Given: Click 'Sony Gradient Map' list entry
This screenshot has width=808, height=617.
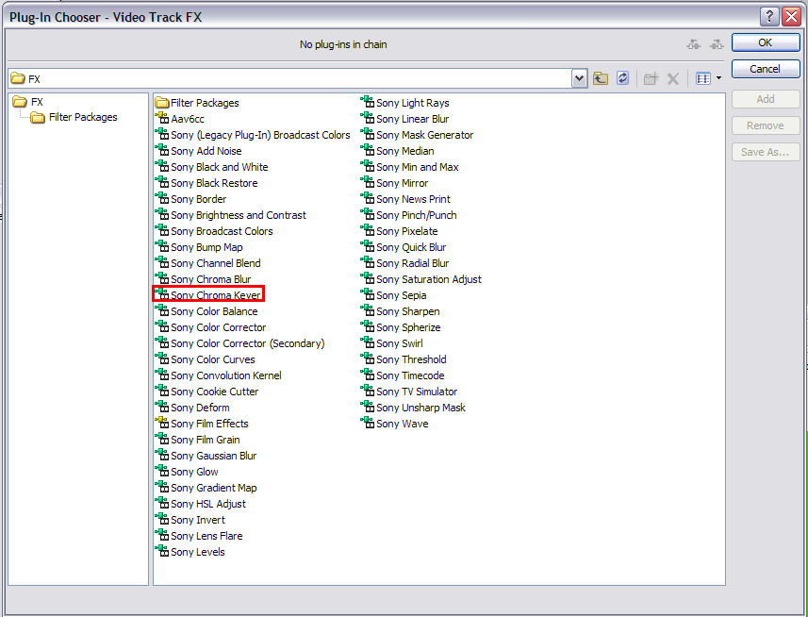Looking at the screenshot, I should coord(213,488).
